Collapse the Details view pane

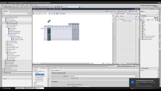tap(3, 73)
